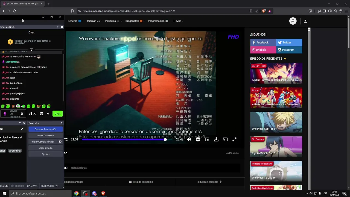Insert the mushroom emote
Image resolution: width=350 pixels, height=197 pixels.
click(x=39, y=106)
